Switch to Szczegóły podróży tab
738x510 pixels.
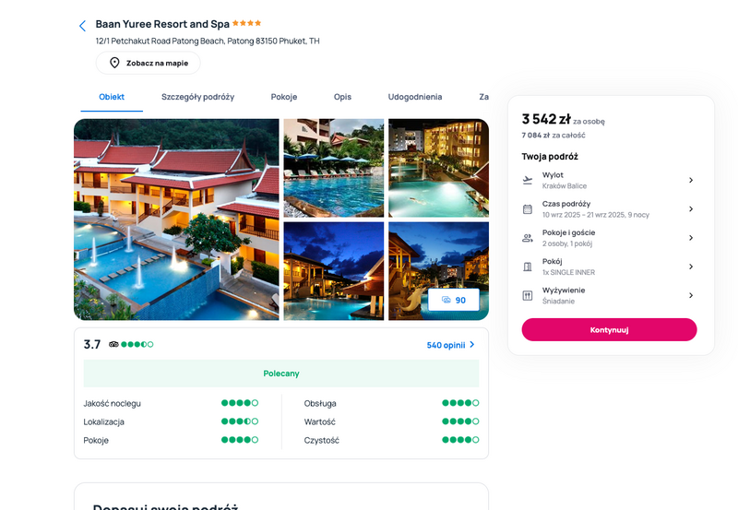(x=197, y=97)
